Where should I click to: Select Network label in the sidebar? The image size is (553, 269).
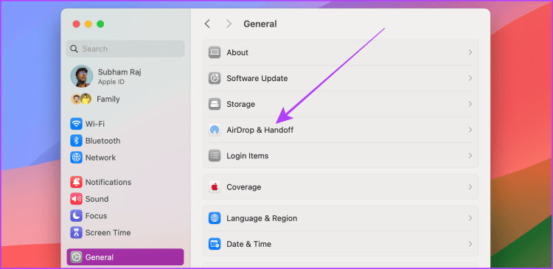pos(100,157)
